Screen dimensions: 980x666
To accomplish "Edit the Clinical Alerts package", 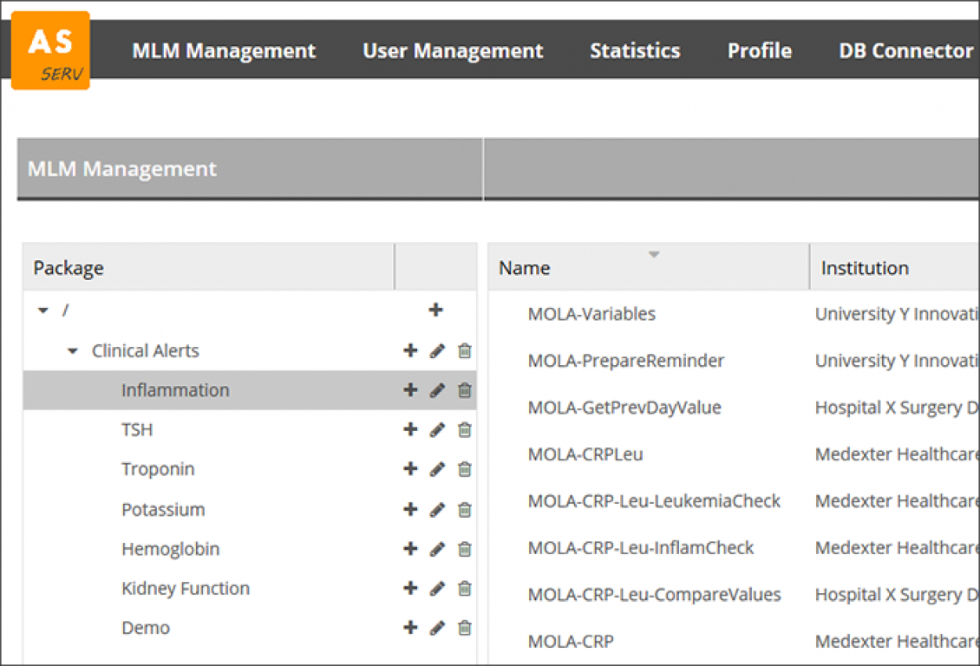I will point(437,351).
